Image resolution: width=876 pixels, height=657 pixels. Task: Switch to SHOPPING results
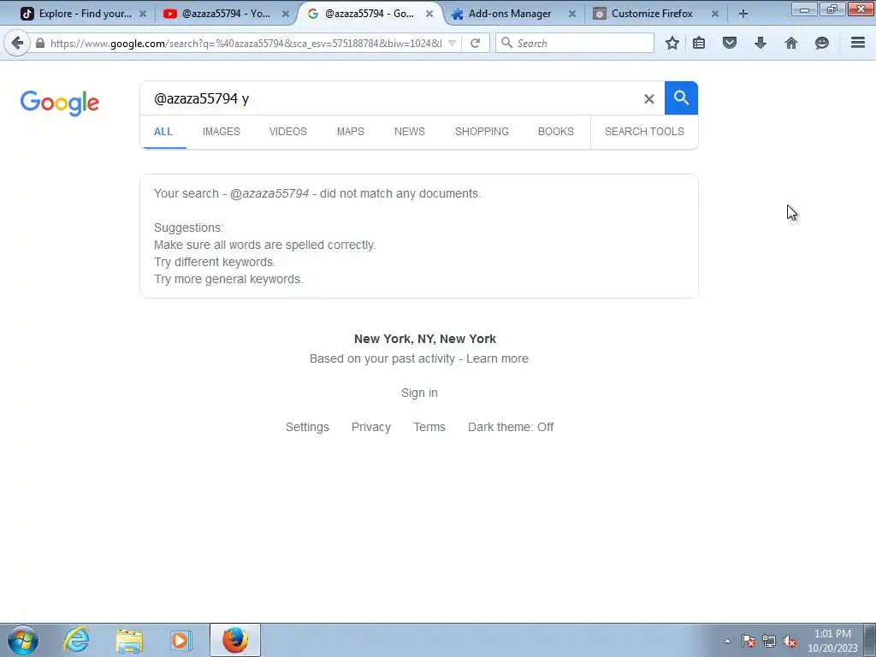482,131
